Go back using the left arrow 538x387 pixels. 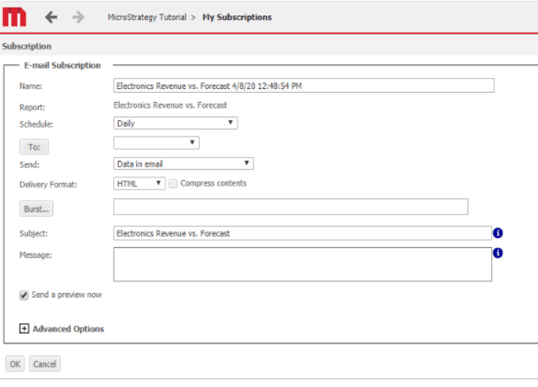click(51, 18)
